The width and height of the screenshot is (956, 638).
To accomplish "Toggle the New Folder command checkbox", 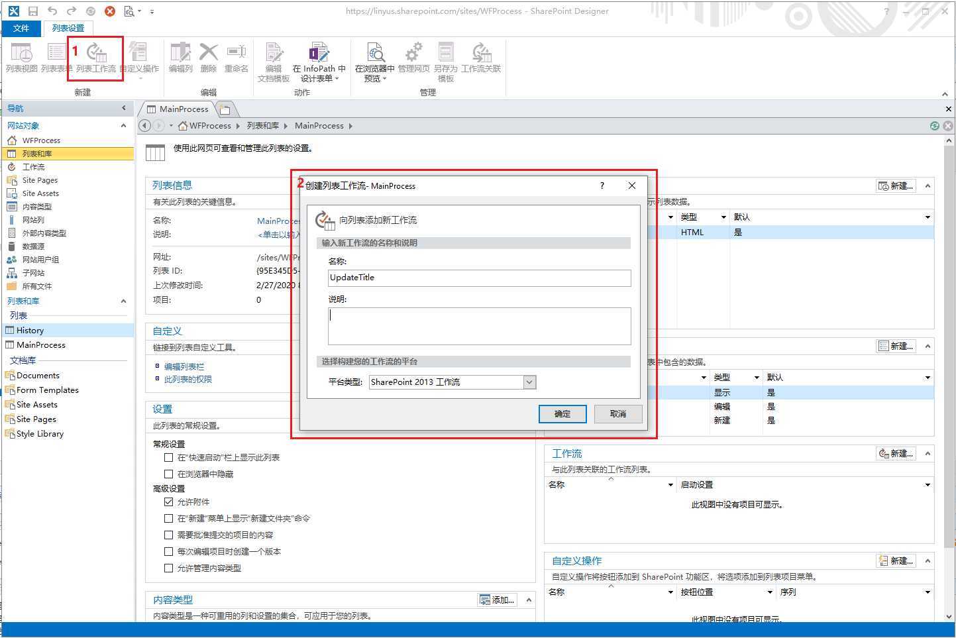I will pos(168,518).
